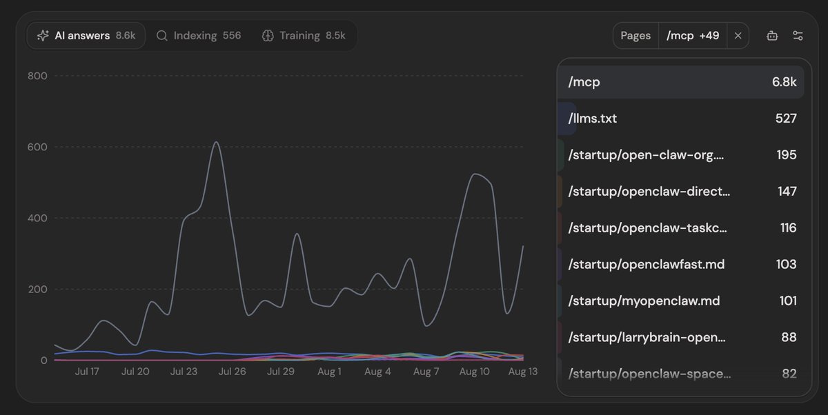The image size is (828, 415).
Task: Select the /startup/larrybrain-open row
Action: [681, 338]
